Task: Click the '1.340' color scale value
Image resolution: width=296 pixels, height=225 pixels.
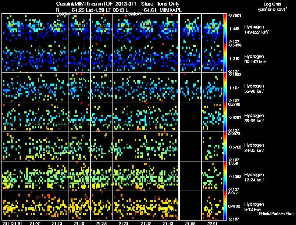Action: (x=234, y=58)
